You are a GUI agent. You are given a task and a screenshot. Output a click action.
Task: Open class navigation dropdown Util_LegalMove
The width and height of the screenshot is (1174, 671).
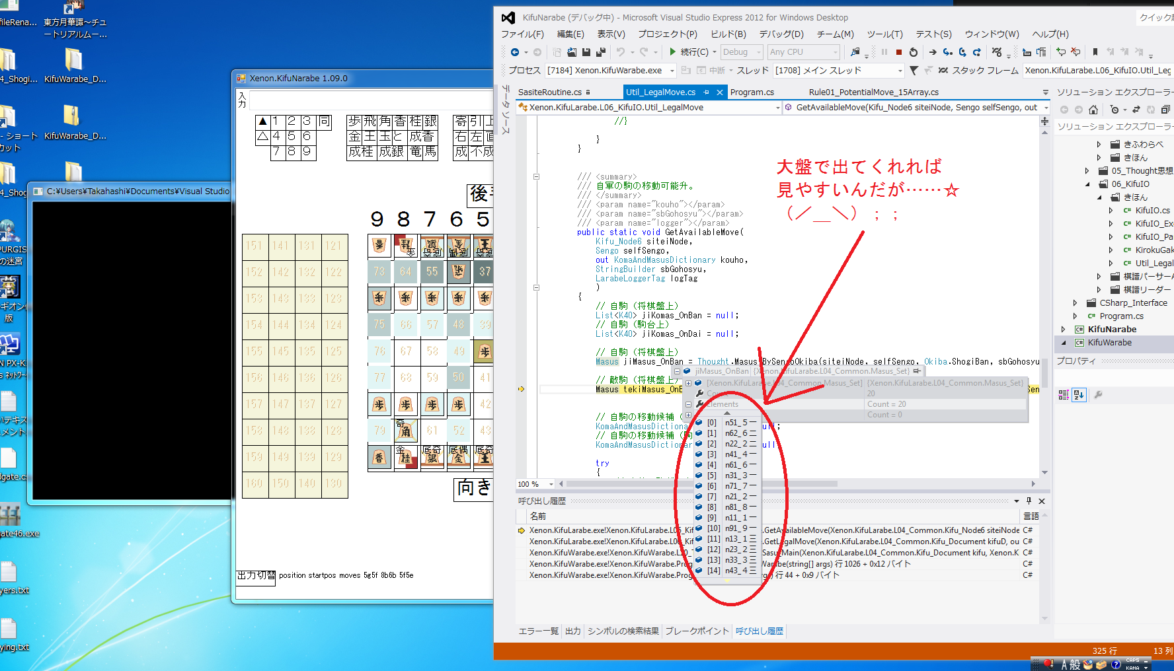(x=650, y=108)
